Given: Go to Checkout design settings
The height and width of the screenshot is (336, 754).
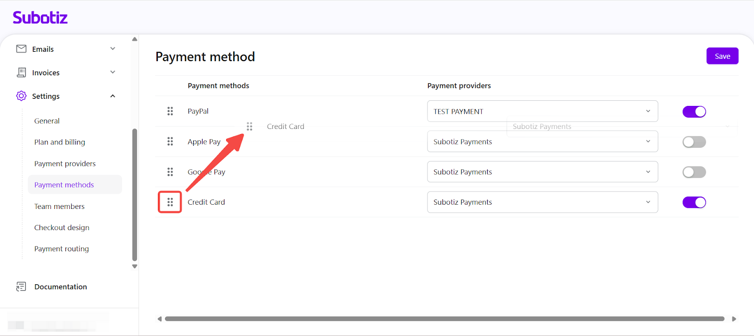Looking at the screenshot, I should click(x=62, y=228).
